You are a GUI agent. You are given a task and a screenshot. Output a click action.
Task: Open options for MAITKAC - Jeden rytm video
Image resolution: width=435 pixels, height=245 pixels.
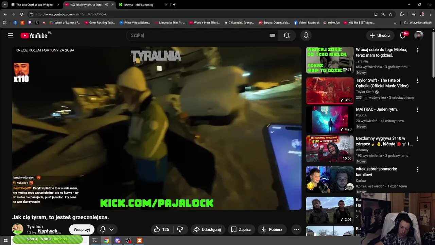click(418, 110)
